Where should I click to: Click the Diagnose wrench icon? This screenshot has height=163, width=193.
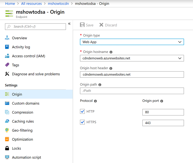coord(7,74)
